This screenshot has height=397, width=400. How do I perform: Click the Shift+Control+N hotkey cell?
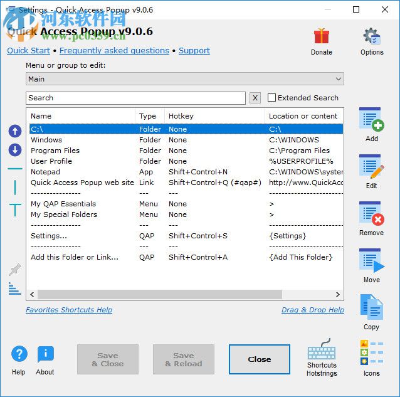coord(198,172)
